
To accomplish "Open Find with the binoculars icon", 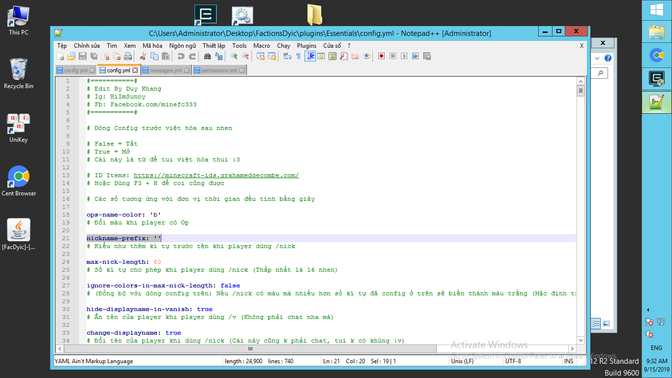I will pos(207,56).
